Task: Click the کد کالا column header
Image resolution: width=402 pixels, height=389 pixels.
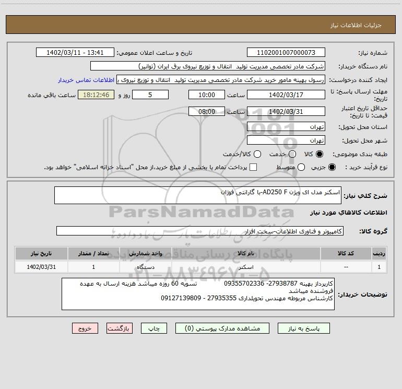Action: [x=346, y=253]
